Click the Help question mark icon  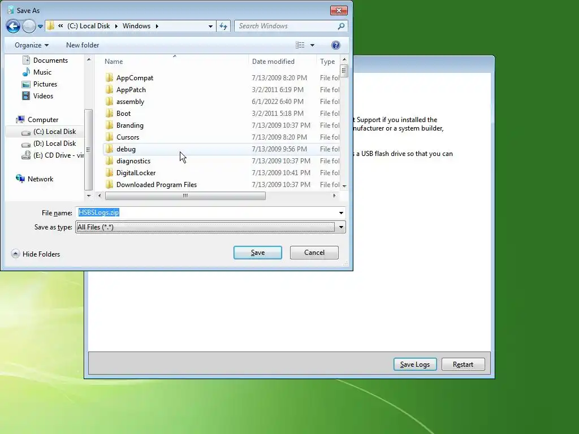point(336,45)
